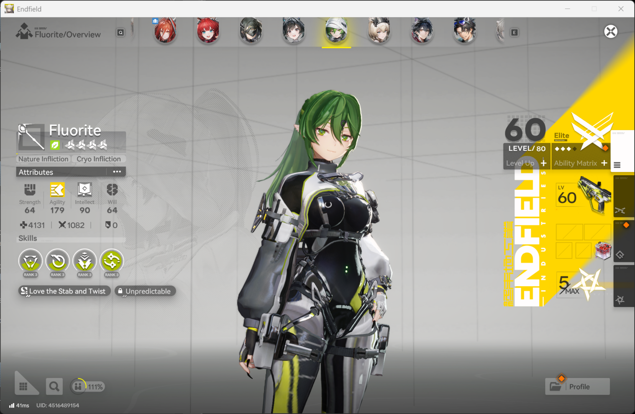Close the character overview with the X button
This screenshot has width=635, height=414.
pyautogui.click(x=610, y=31)
